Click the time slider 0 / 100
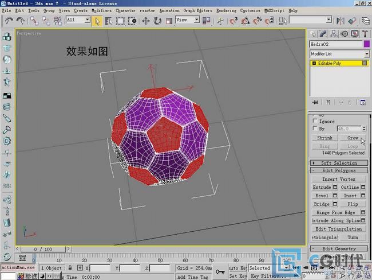The image size is (372, 280). pyautogui.click(x=43, y=250)
